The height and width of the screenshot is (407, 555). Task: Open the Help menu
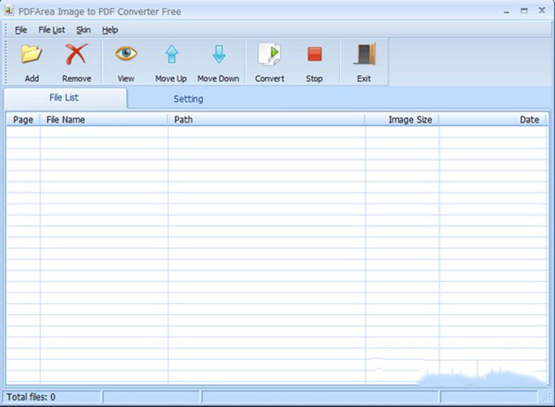pyautogui.click(x=109, y=30)
